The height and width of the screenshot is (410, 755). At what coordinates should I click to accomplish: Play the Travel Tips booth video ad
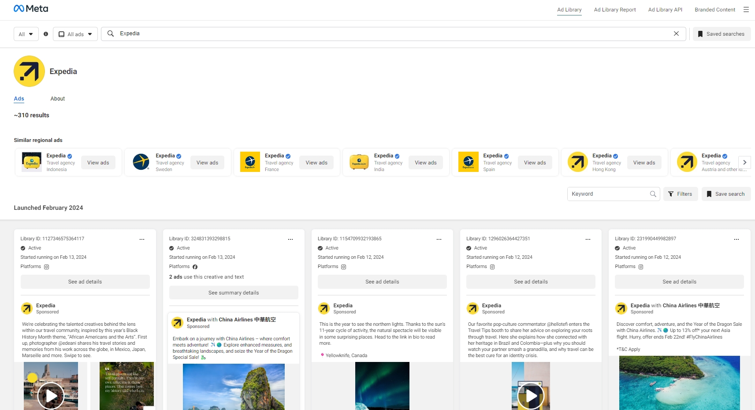[x=531, y=395]
